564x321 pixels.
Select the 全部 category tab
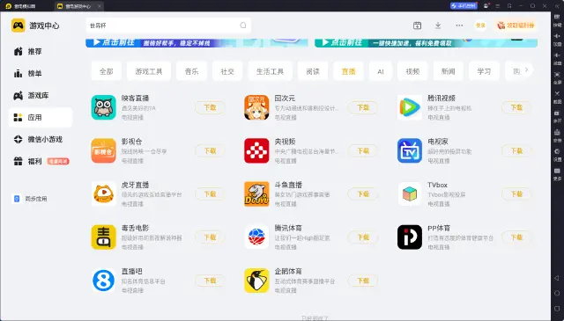pos(107,71)
